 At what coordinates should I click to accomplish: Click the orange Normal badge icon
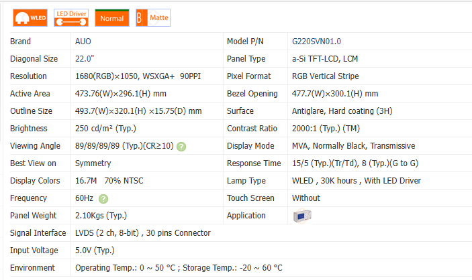[x=111, y=18]
